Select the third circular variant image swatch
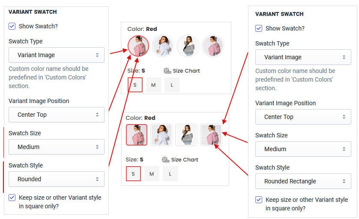359x219 pixels. pyautogui.click(x=188, y=46)
